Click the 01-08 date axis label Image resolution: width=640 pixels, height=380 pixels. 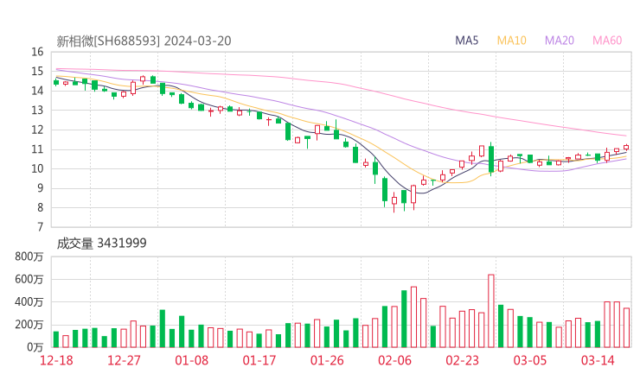[x=191, y=360]
